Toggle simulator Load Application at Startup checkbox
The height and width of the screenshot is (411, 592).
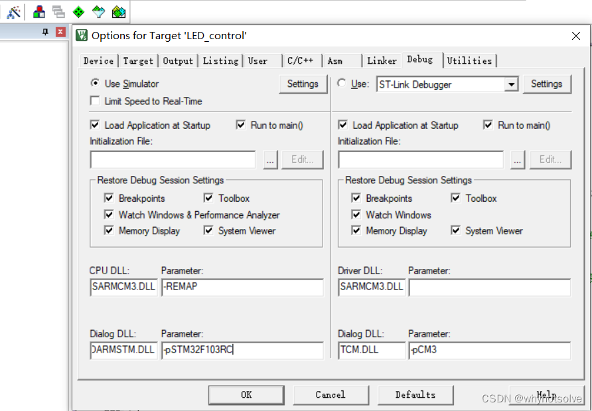(95, 125)
